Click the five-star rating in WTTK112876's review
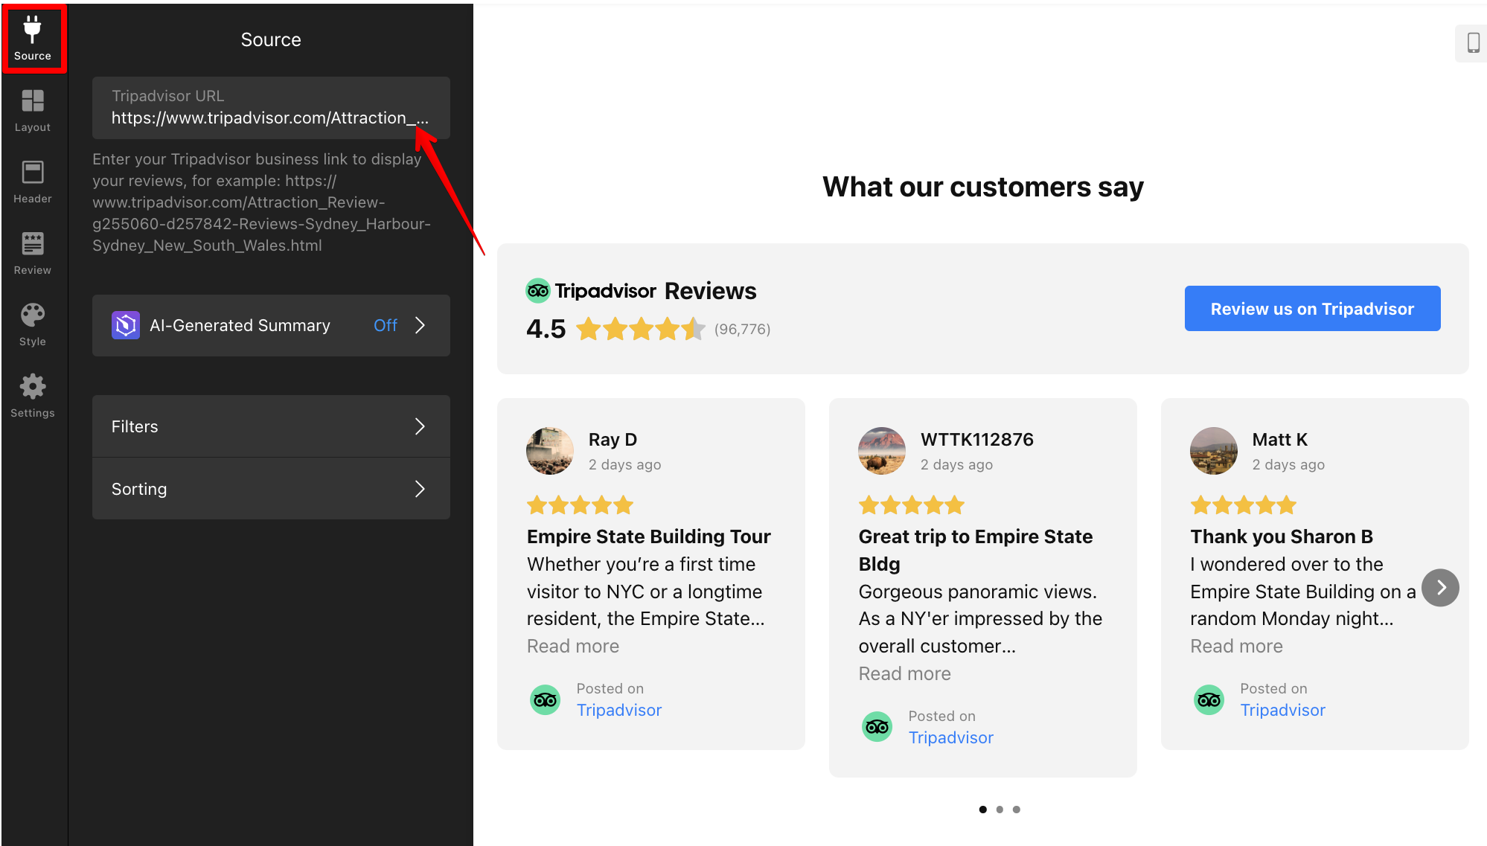Screen dimensions: 1487x846 click(x=912, y=506)
